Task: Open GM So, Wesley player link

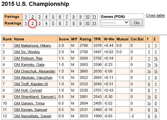Action: point(27,52)
